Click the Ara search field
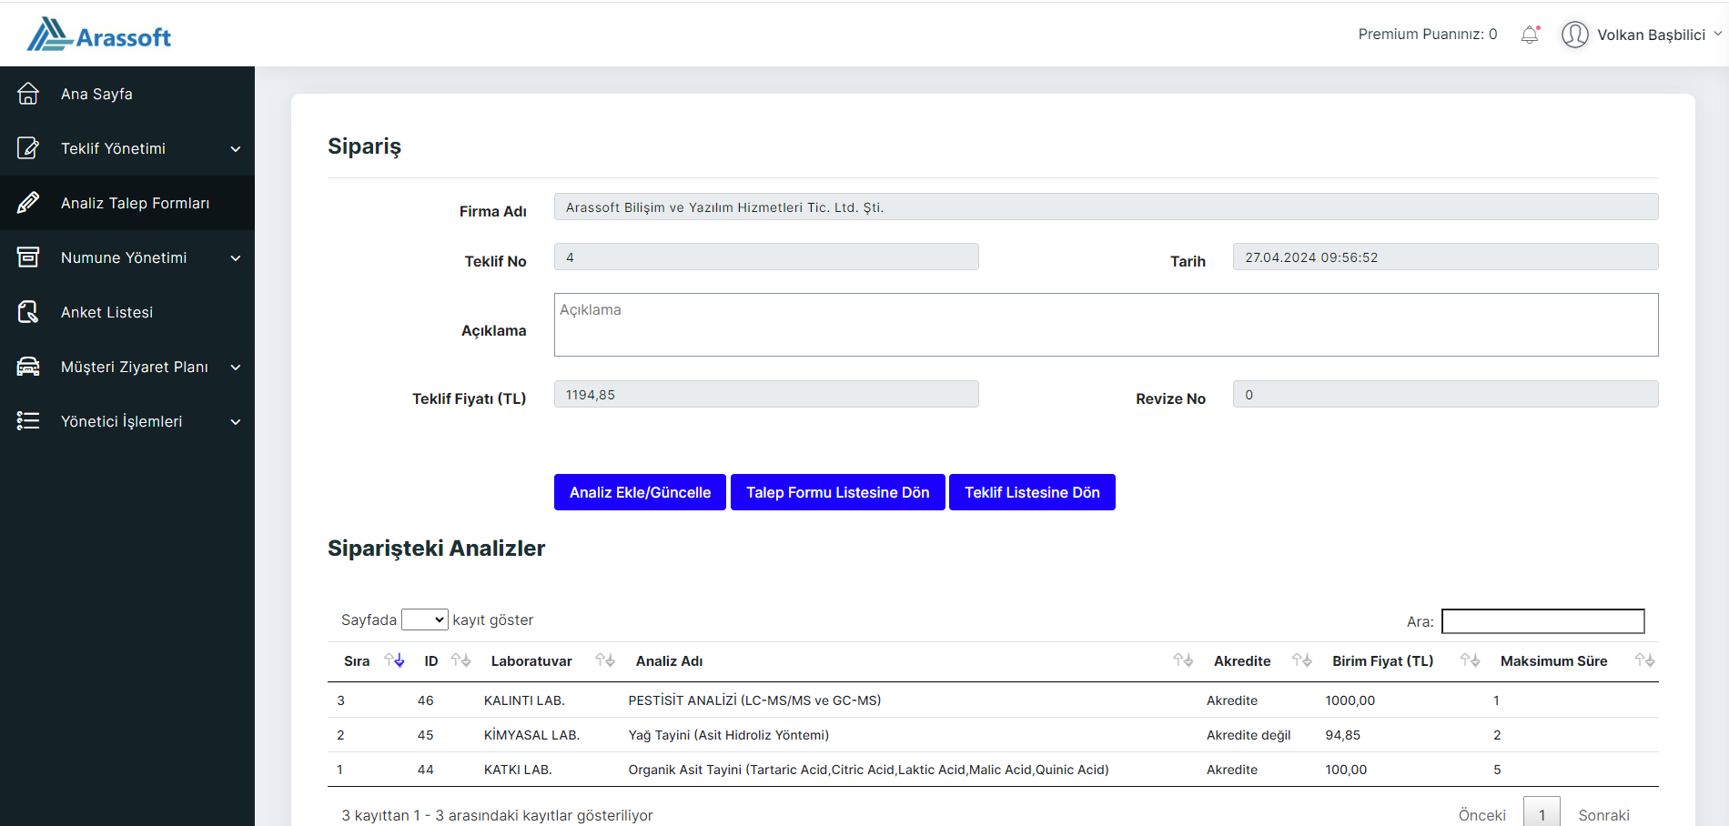Screen dimensions: 1729x826 click(x=1543, y=621)
